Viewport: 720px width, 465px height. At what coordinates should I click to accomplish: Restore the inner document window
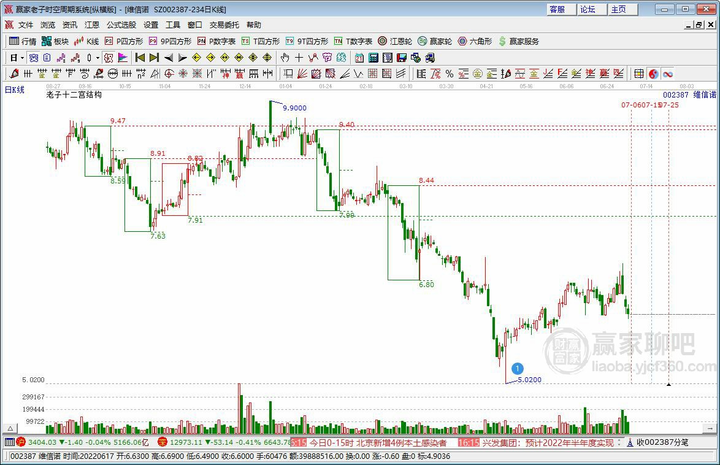(699, 25)
